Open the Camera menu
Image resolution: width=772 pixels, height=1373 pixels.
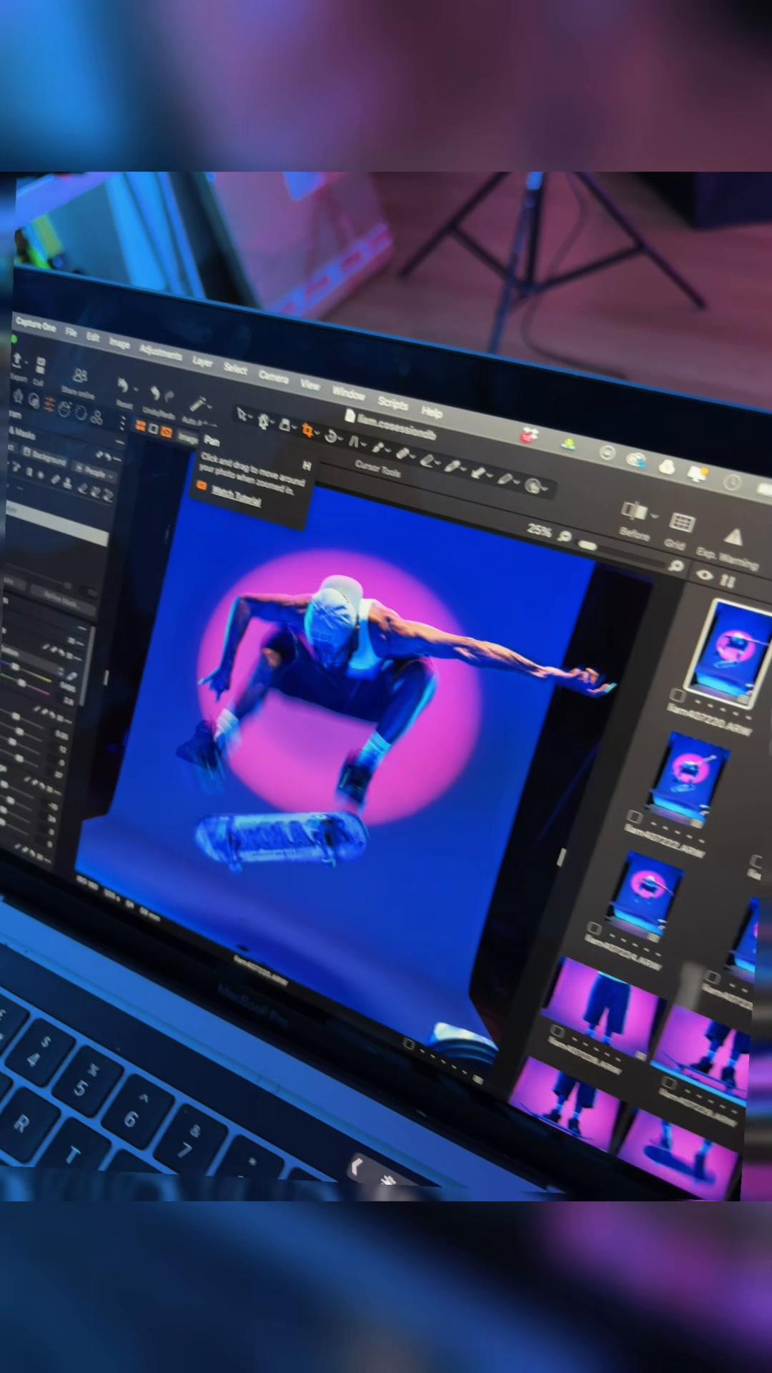pyautogui.click(x=273, y=377)
